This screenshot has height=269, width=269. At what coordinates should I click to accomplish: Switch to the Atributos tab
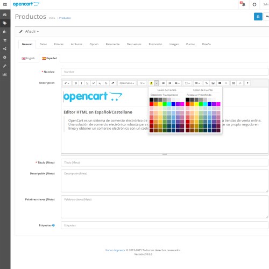(76, 44)
